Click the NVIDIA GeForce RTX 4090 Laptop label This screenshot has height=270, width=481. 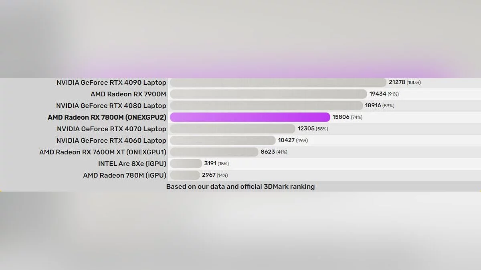tap(111, 82)
